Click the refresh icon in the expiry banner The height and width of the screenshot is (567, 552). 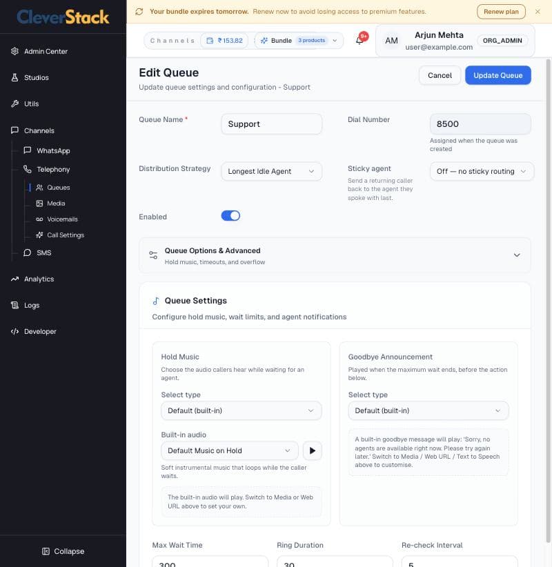click(x=139, y=12)
